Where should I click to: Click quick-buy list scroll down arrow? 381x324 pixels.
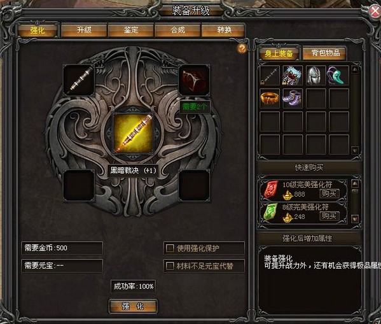pyautogui.click(x=355, y=218)
